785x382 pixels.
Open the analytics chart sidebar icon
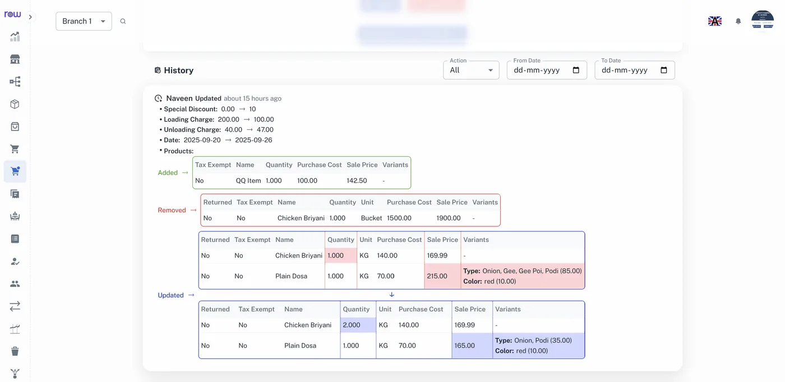click(x=15, y=37)
